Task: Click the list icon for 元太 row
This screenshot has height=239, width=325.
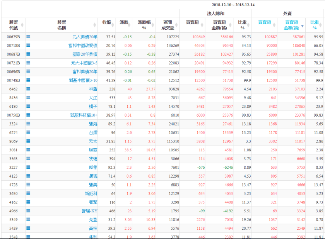Action: click(x=28, y=141)
